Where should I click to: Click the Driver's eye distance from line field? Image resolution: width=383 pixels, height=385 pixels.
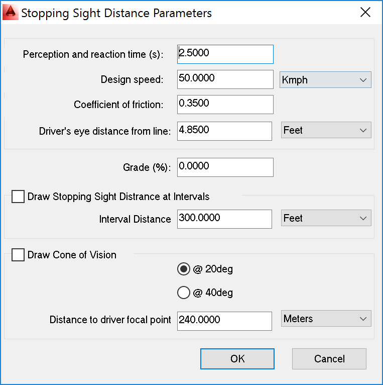[x=224, y=131]
